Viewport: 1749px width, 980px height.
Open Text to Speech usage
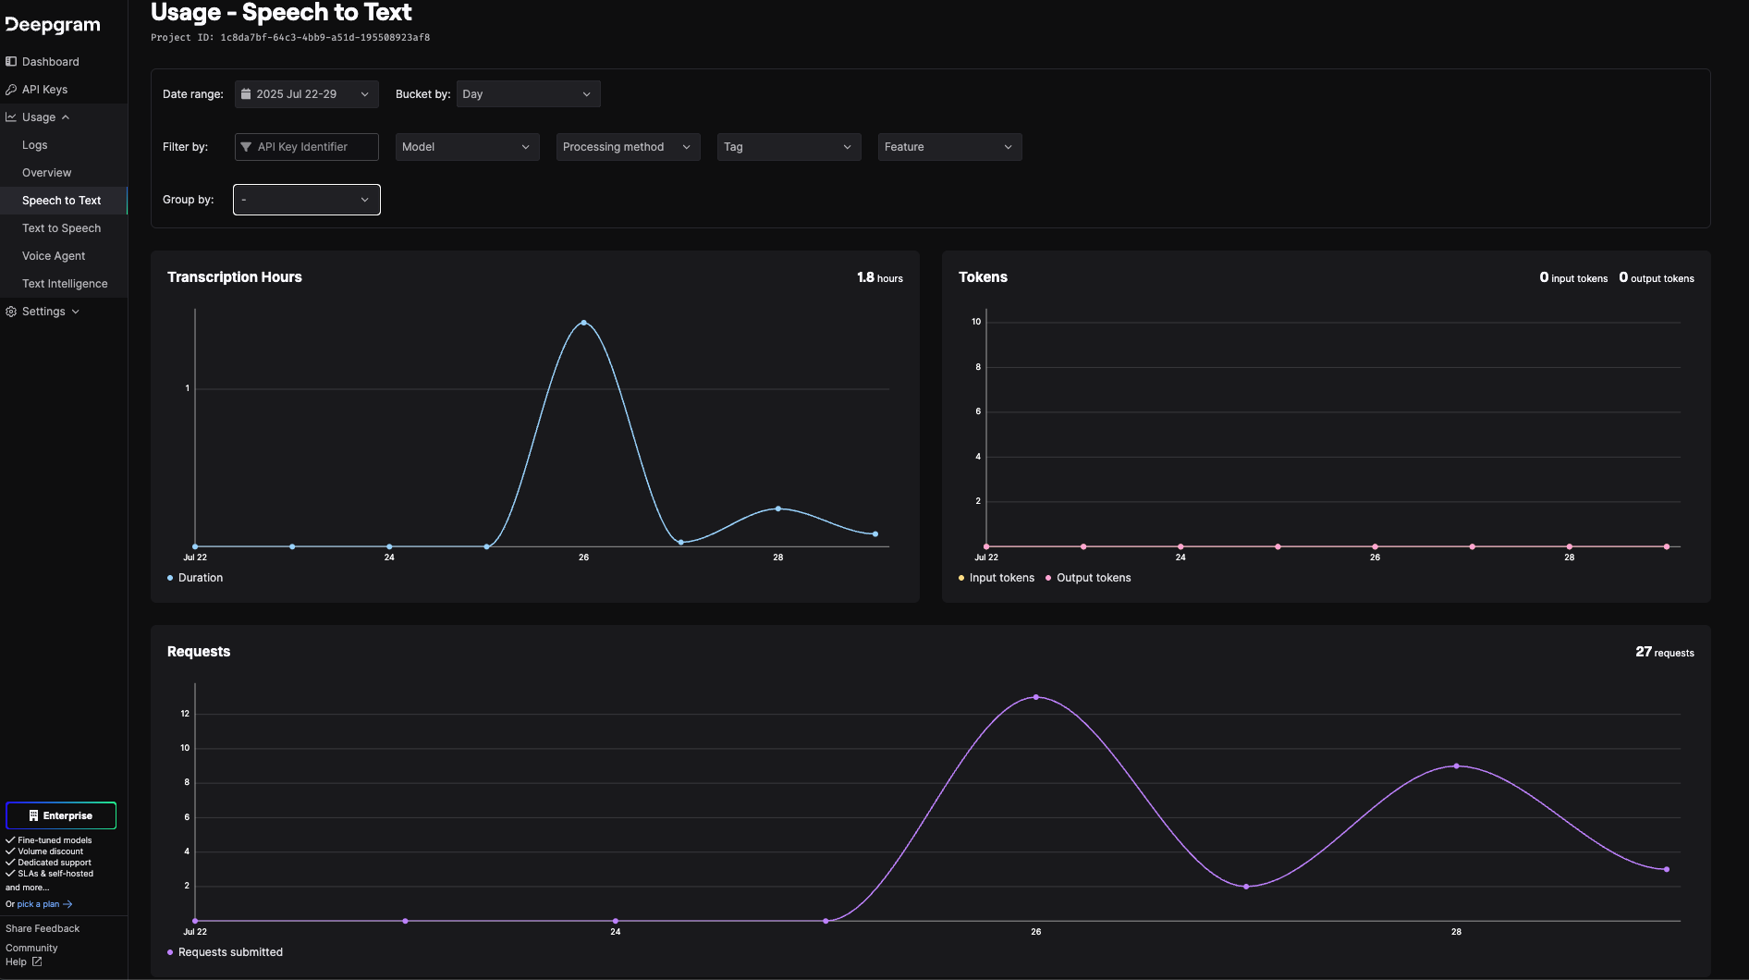(x=61, y=228)
